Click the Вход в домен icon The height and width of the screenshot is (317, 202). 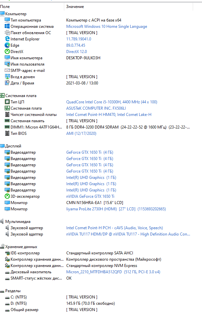click(x=7, y=77)
